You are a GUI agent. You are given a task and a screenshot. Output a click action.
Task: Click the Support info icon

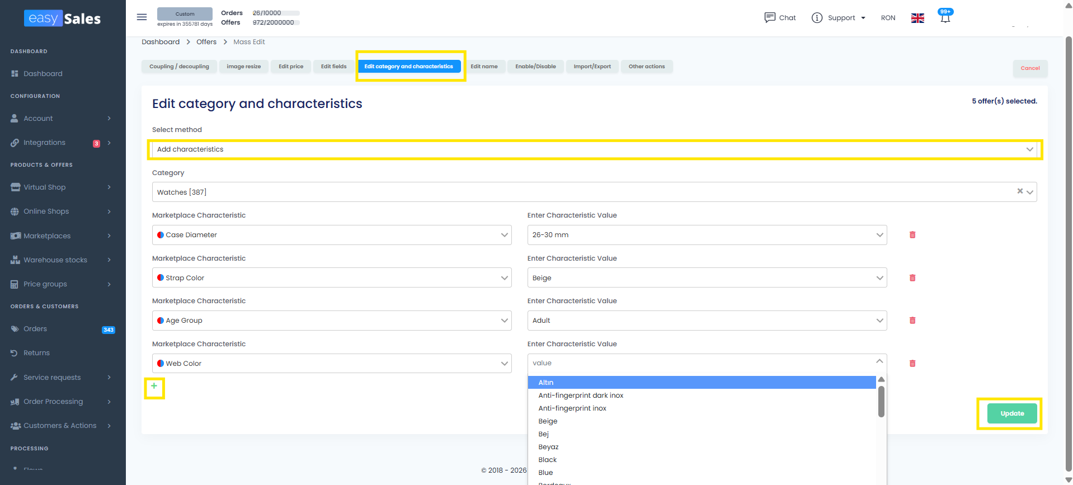pos(817,18)
